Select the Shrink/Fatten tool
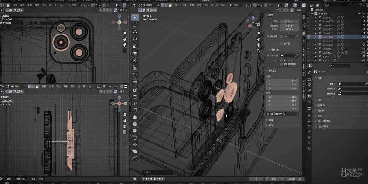Screen dimensions: 368x184 pos(135,144)
